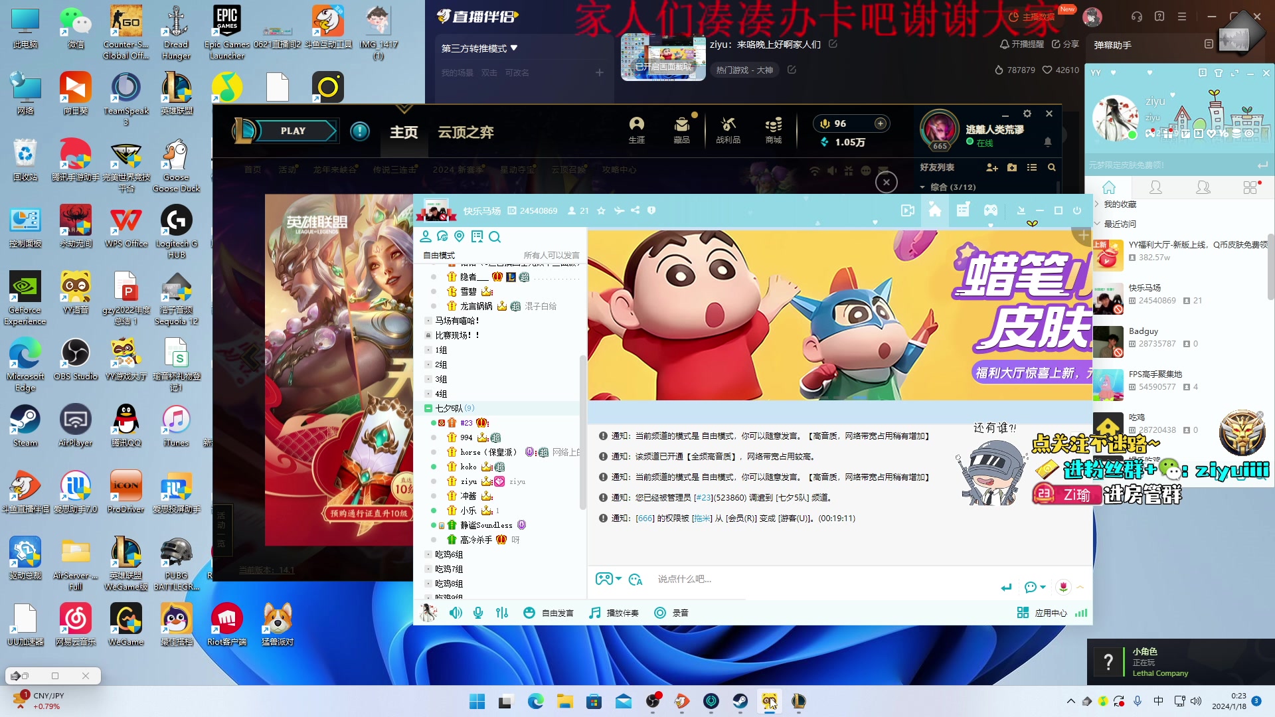Open the channel template tab in YY header
Viewport: 1275px width, 717px height.
(963, 210)
